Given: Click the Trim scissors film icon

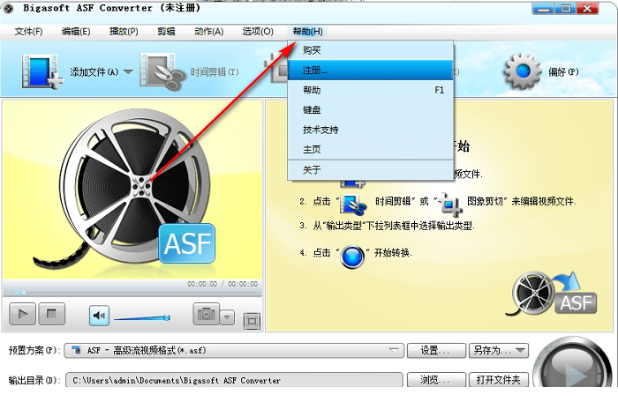Looking at the screenshot, I should (162, 71).
